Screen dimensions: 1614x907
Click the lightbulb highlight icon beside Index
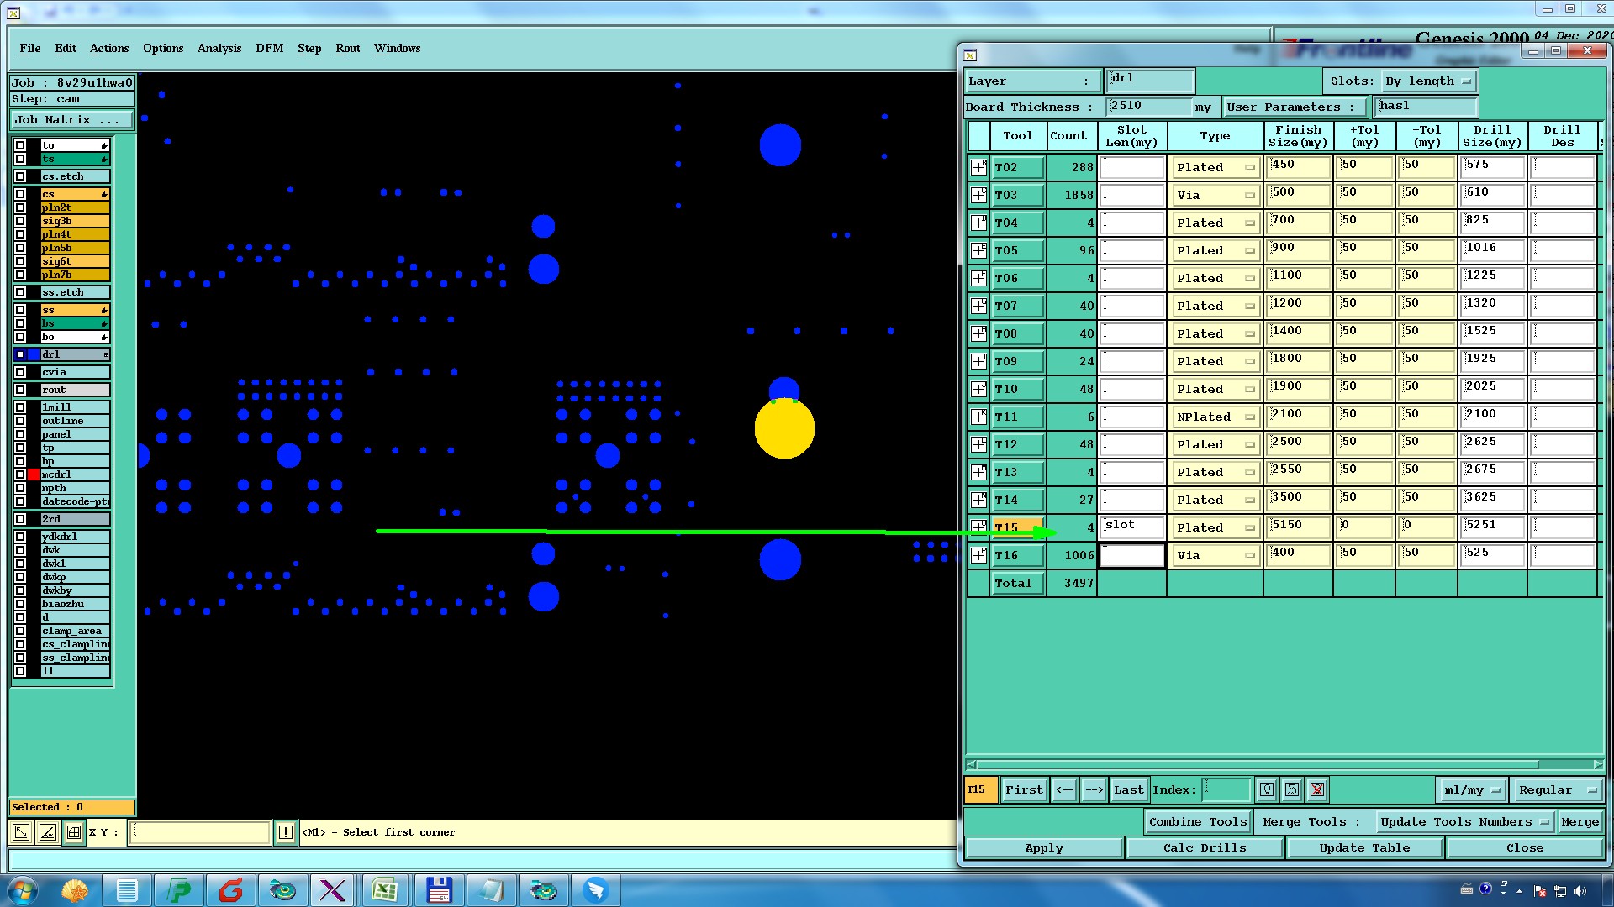(x=1267, y=789)
